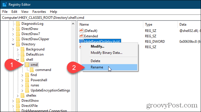Expand the DirectDraw7 key
The height and width of the screenshot is (112, 201).
click(x=13, y=34)
